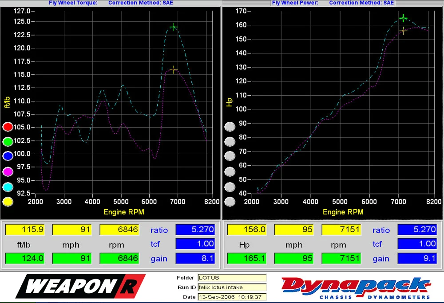
Task: Select the blue run circle button
Action: pyautogui.click(x=8, y=156)
